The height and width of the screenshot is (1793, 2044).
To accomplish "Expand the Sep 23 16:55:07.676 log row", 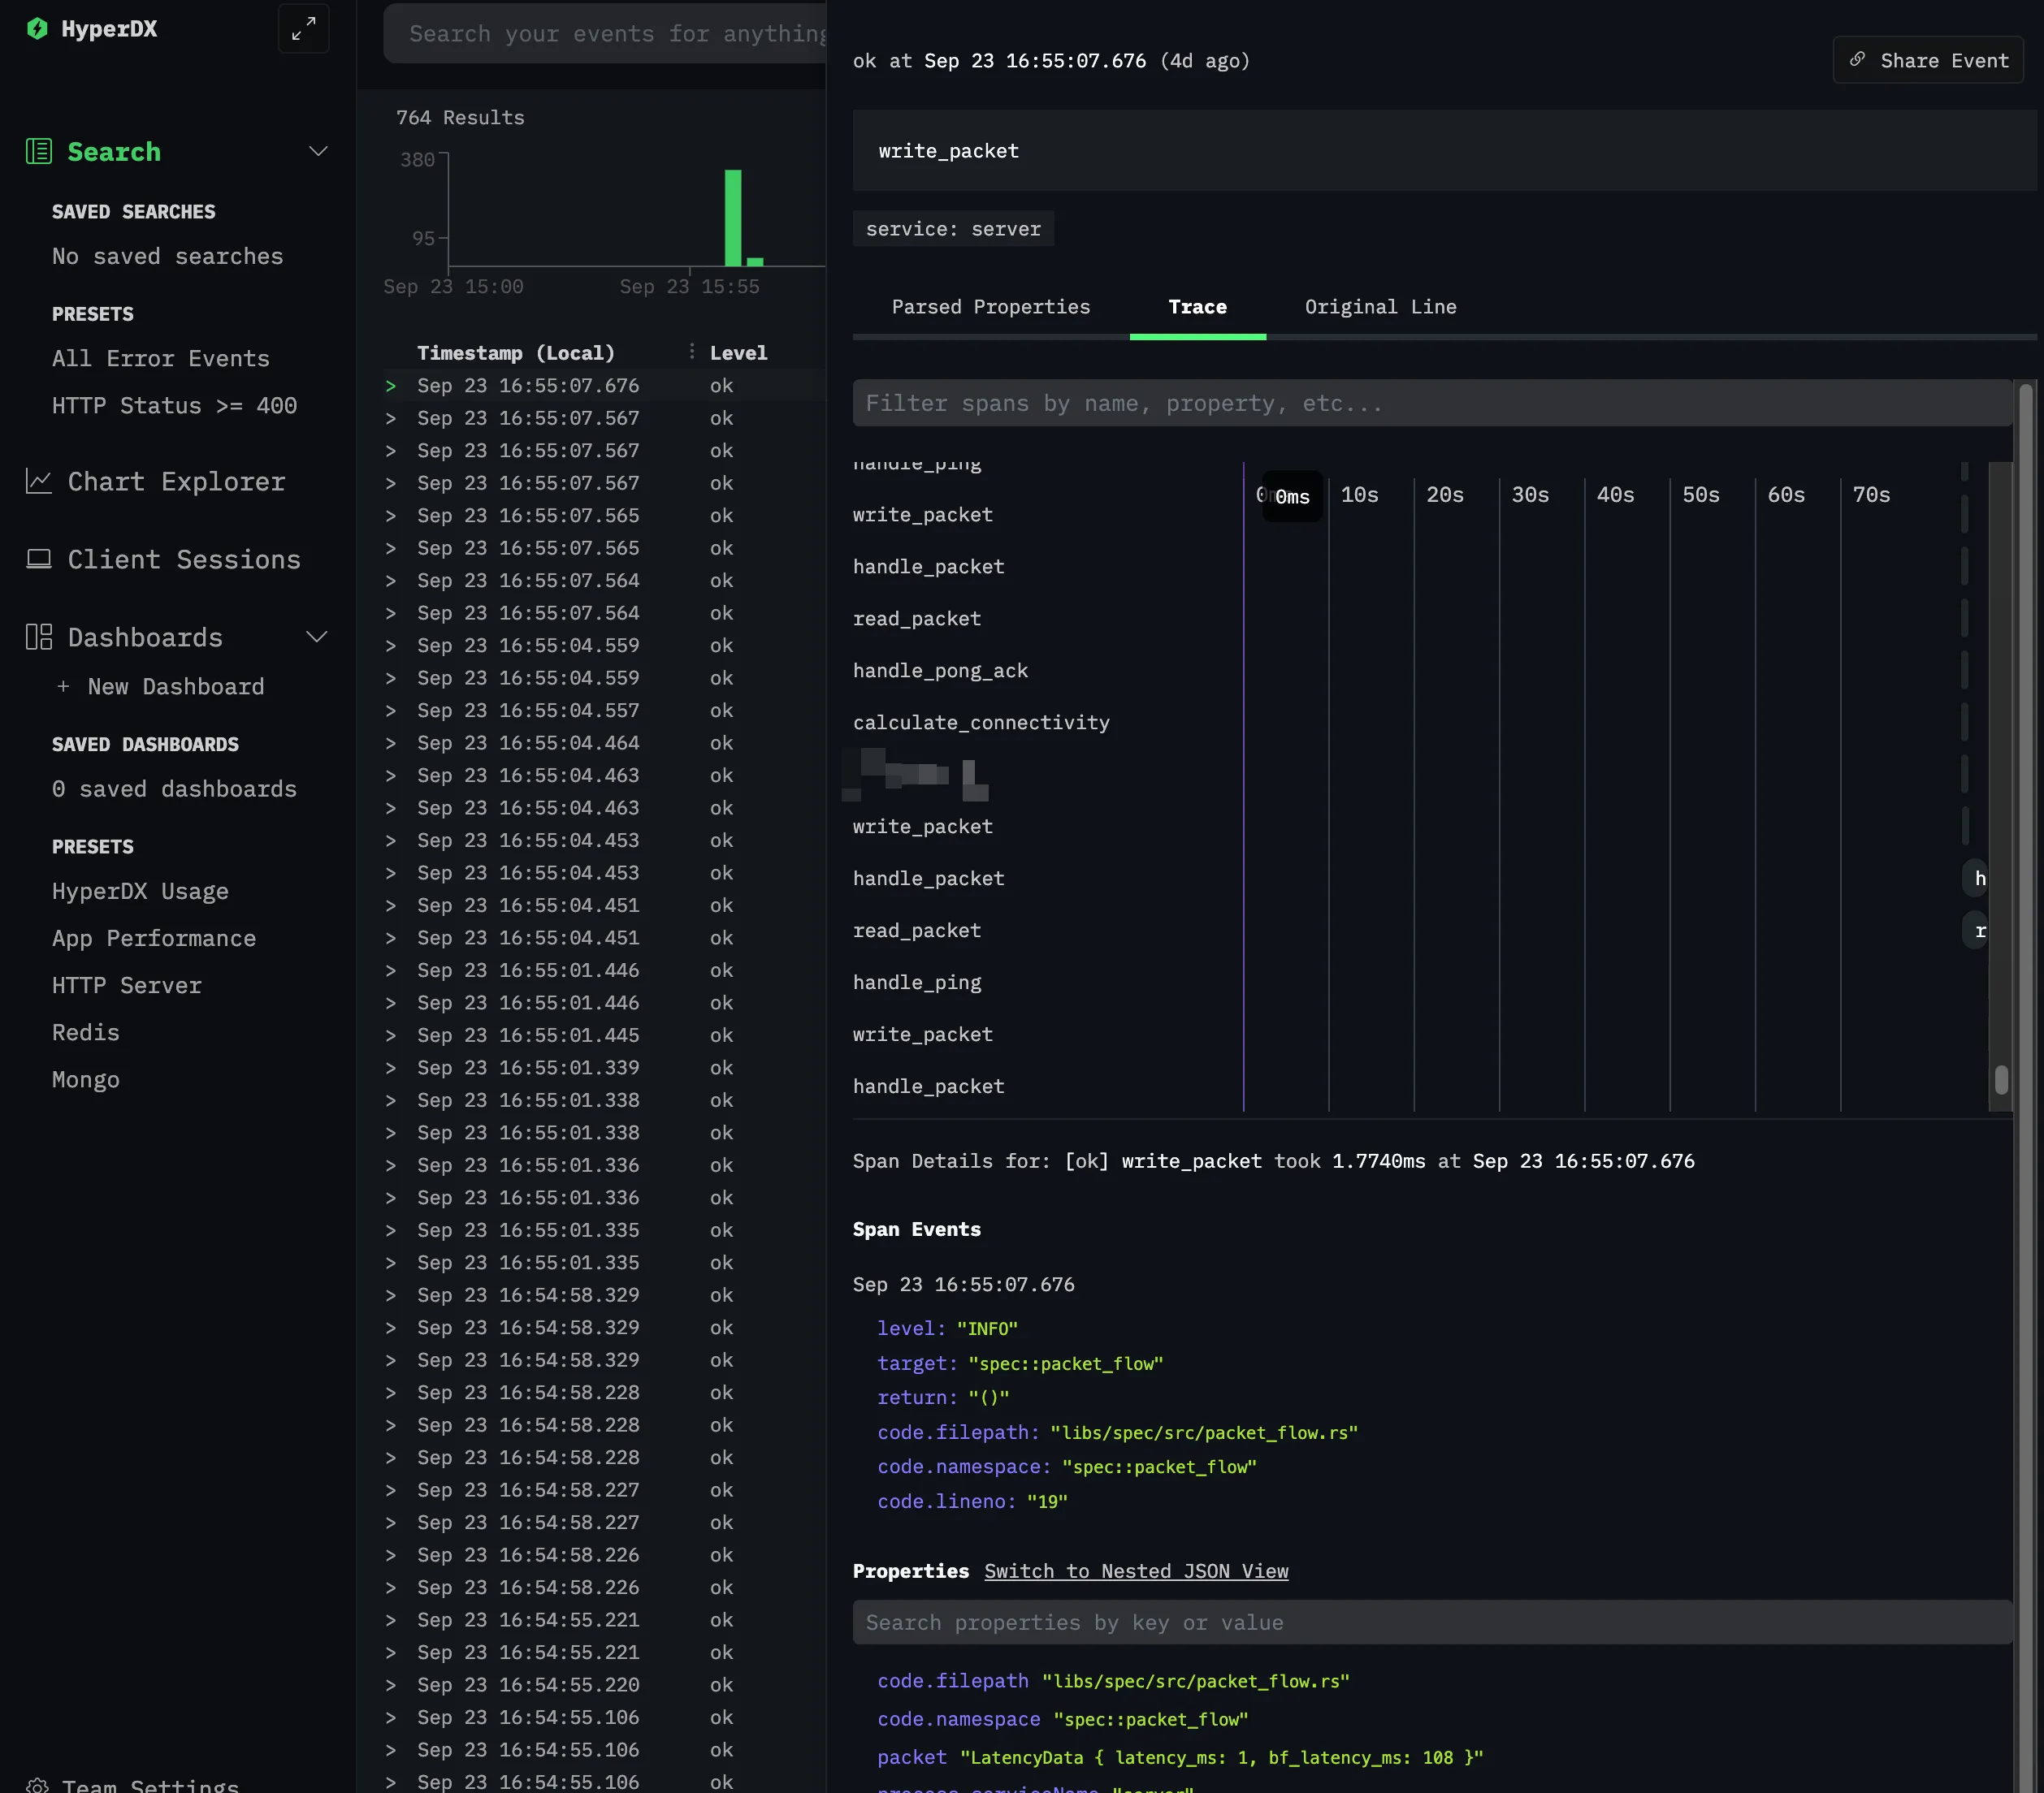I will pos(391,386).
